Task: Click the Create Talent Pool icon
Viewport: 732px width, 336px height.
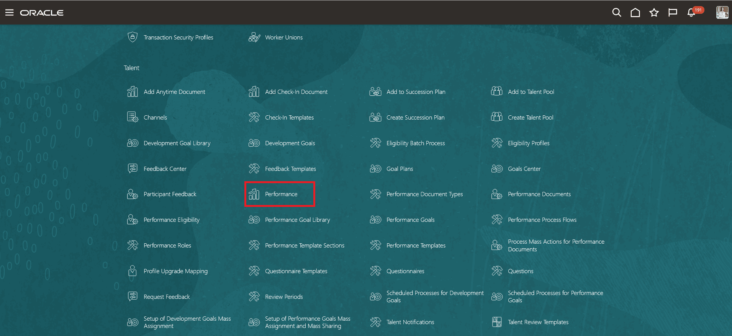Action: [497, 117]
